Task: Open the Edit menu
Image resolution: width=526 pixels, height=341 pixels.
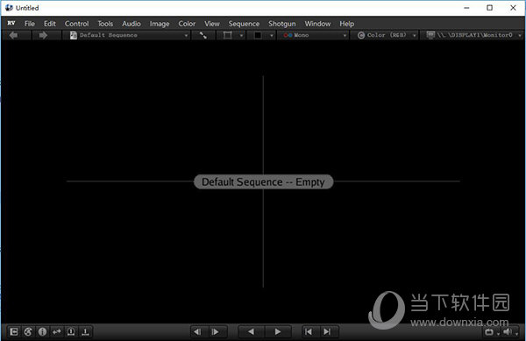Action: (x=50, y=24)
